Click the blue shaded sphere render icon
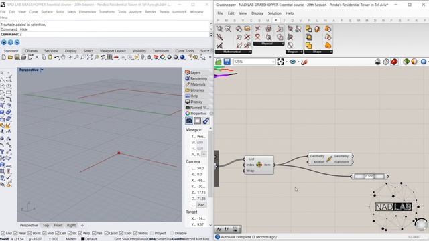429x241 pixels. point(182,57)
